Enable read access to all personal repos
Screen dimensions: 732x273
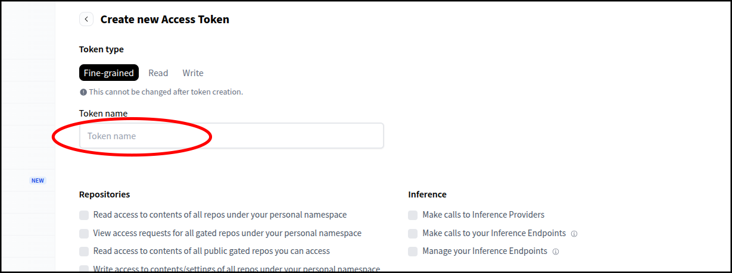[x=84, y=215]
